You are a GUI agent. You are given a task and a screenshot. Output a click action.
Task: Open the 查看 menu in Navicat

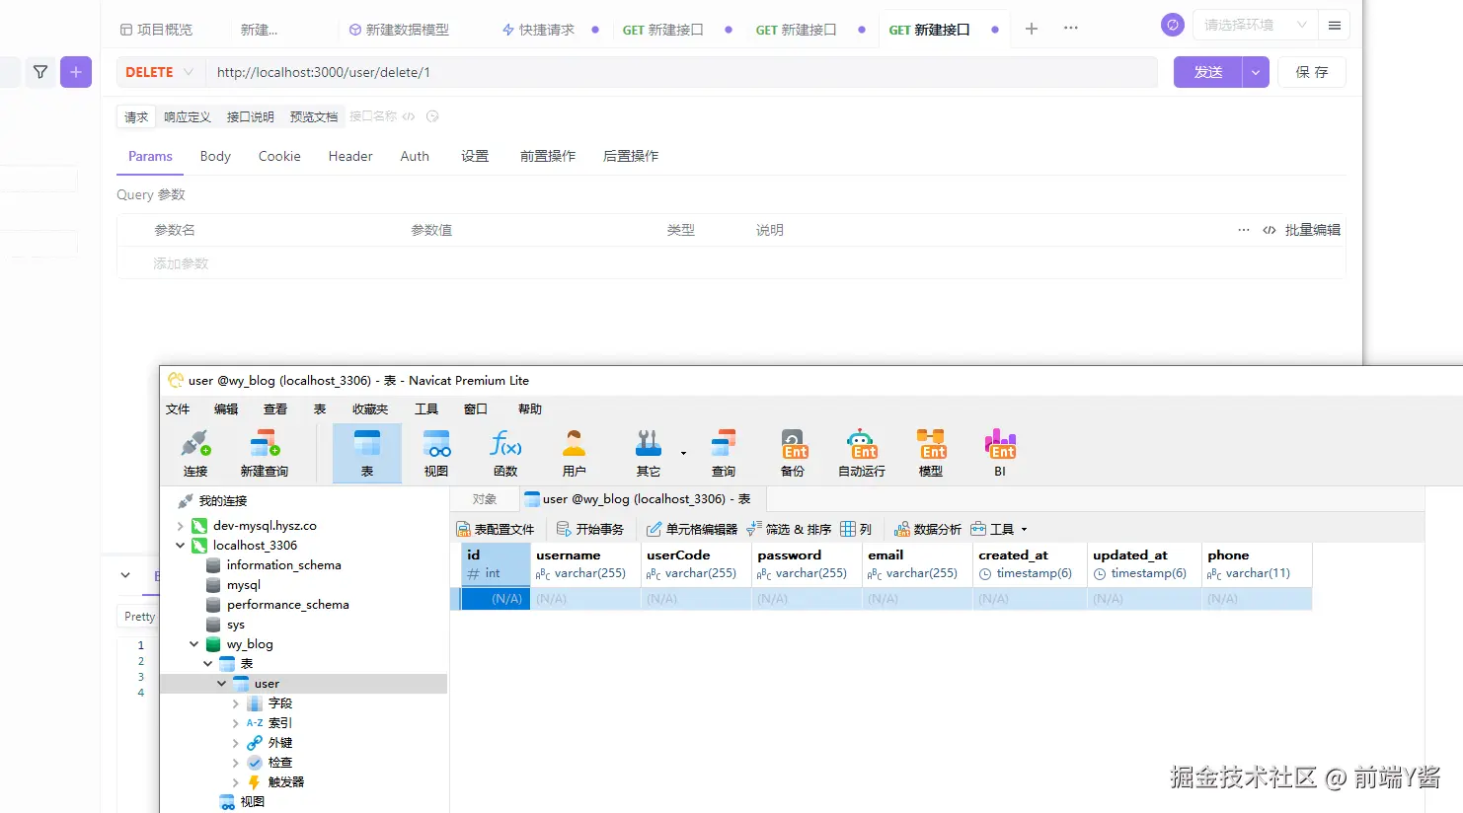coord(275,408)
